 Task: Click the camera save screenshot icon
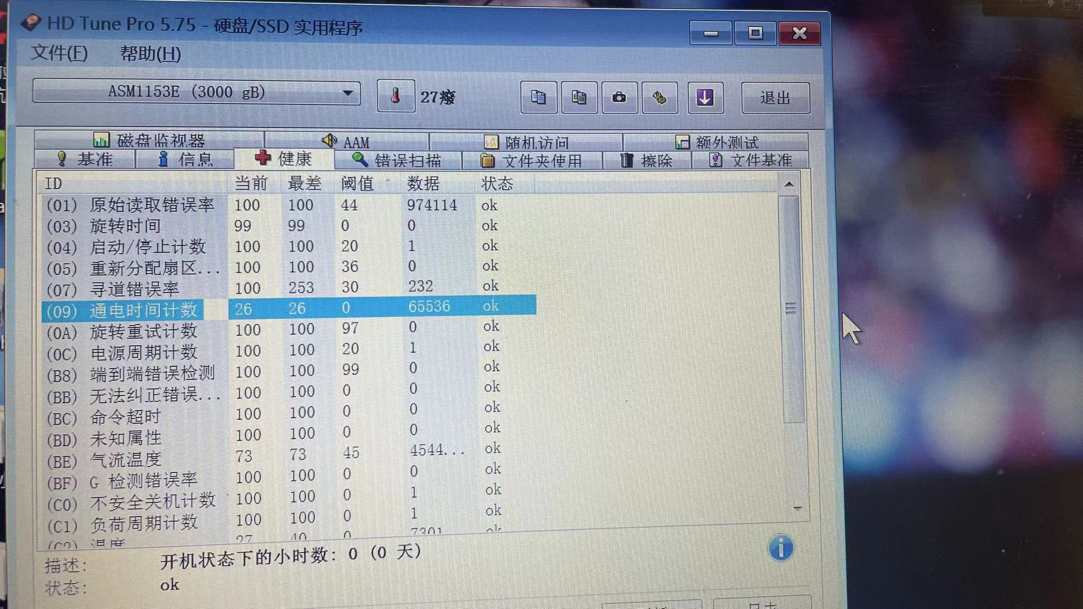(619, 98)
